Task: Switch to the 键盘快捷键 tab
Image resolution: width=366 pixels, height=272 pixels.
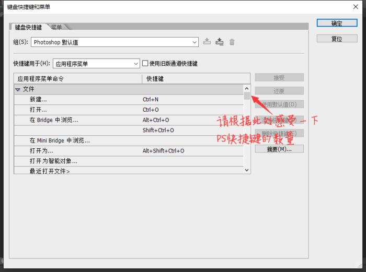Action: pos(28,27)
